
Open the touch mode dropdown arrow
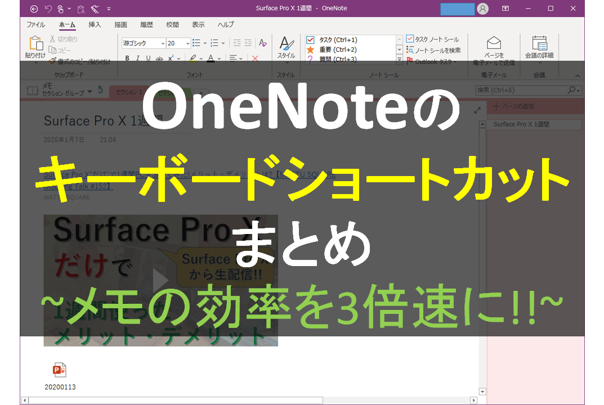[69, 8]
